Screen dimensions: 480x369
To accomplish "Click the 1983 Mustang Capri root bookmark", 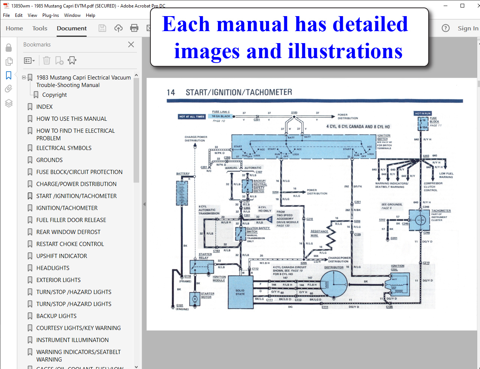I will (84, 81).
